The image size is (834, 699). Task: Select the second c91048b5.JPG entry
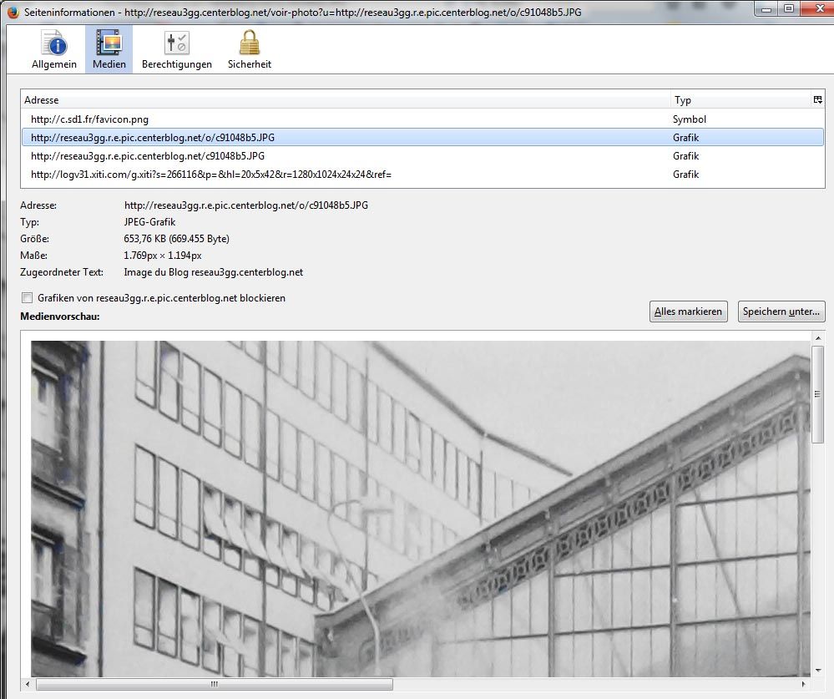pos(148,156)
